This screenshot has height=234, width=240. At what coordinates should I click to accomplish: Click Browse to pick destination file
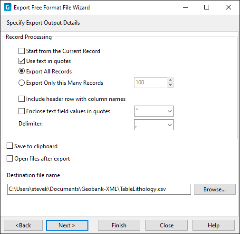215,189
